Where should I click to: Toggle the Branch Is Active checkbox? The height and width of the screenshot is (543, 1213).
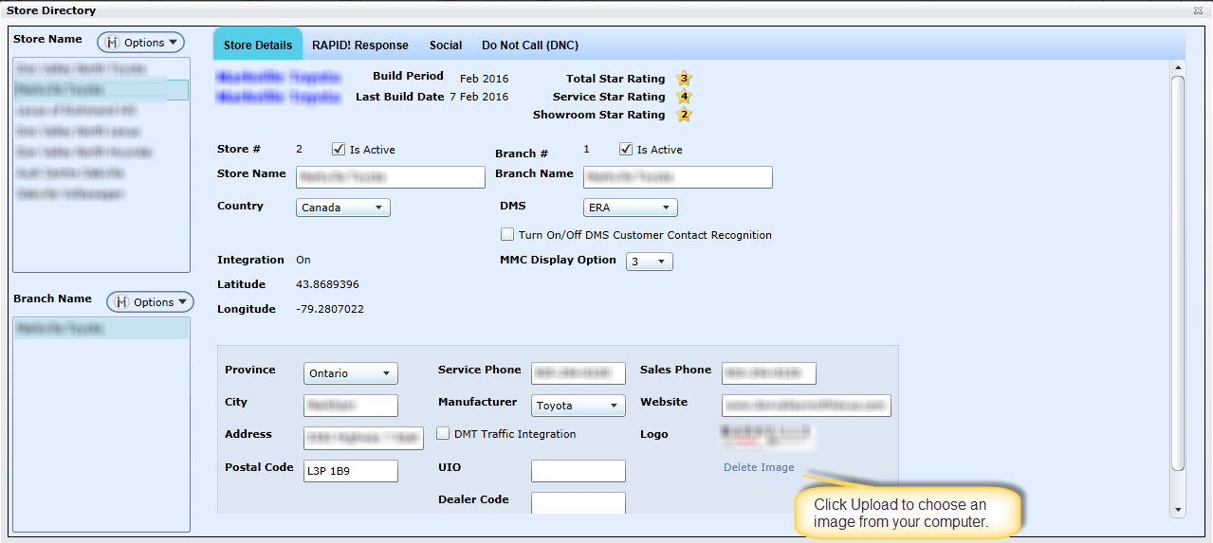[626, 150]
